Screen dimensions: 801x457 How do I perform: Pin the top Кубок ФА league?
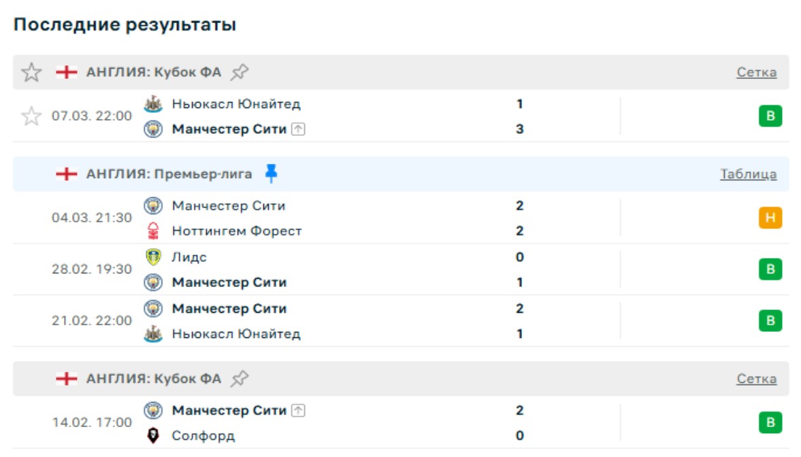[x=239, y=72]
